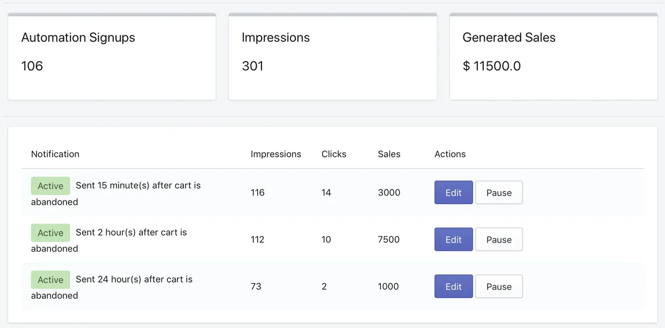Select the $ 11500.0 sales amount
This screenshot has width=665, height=328.
pyautogui.click(x=492, y=66)
